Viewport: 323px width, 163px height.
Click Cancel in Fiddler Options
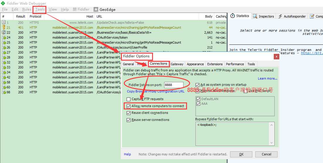[x=266, y=154]
